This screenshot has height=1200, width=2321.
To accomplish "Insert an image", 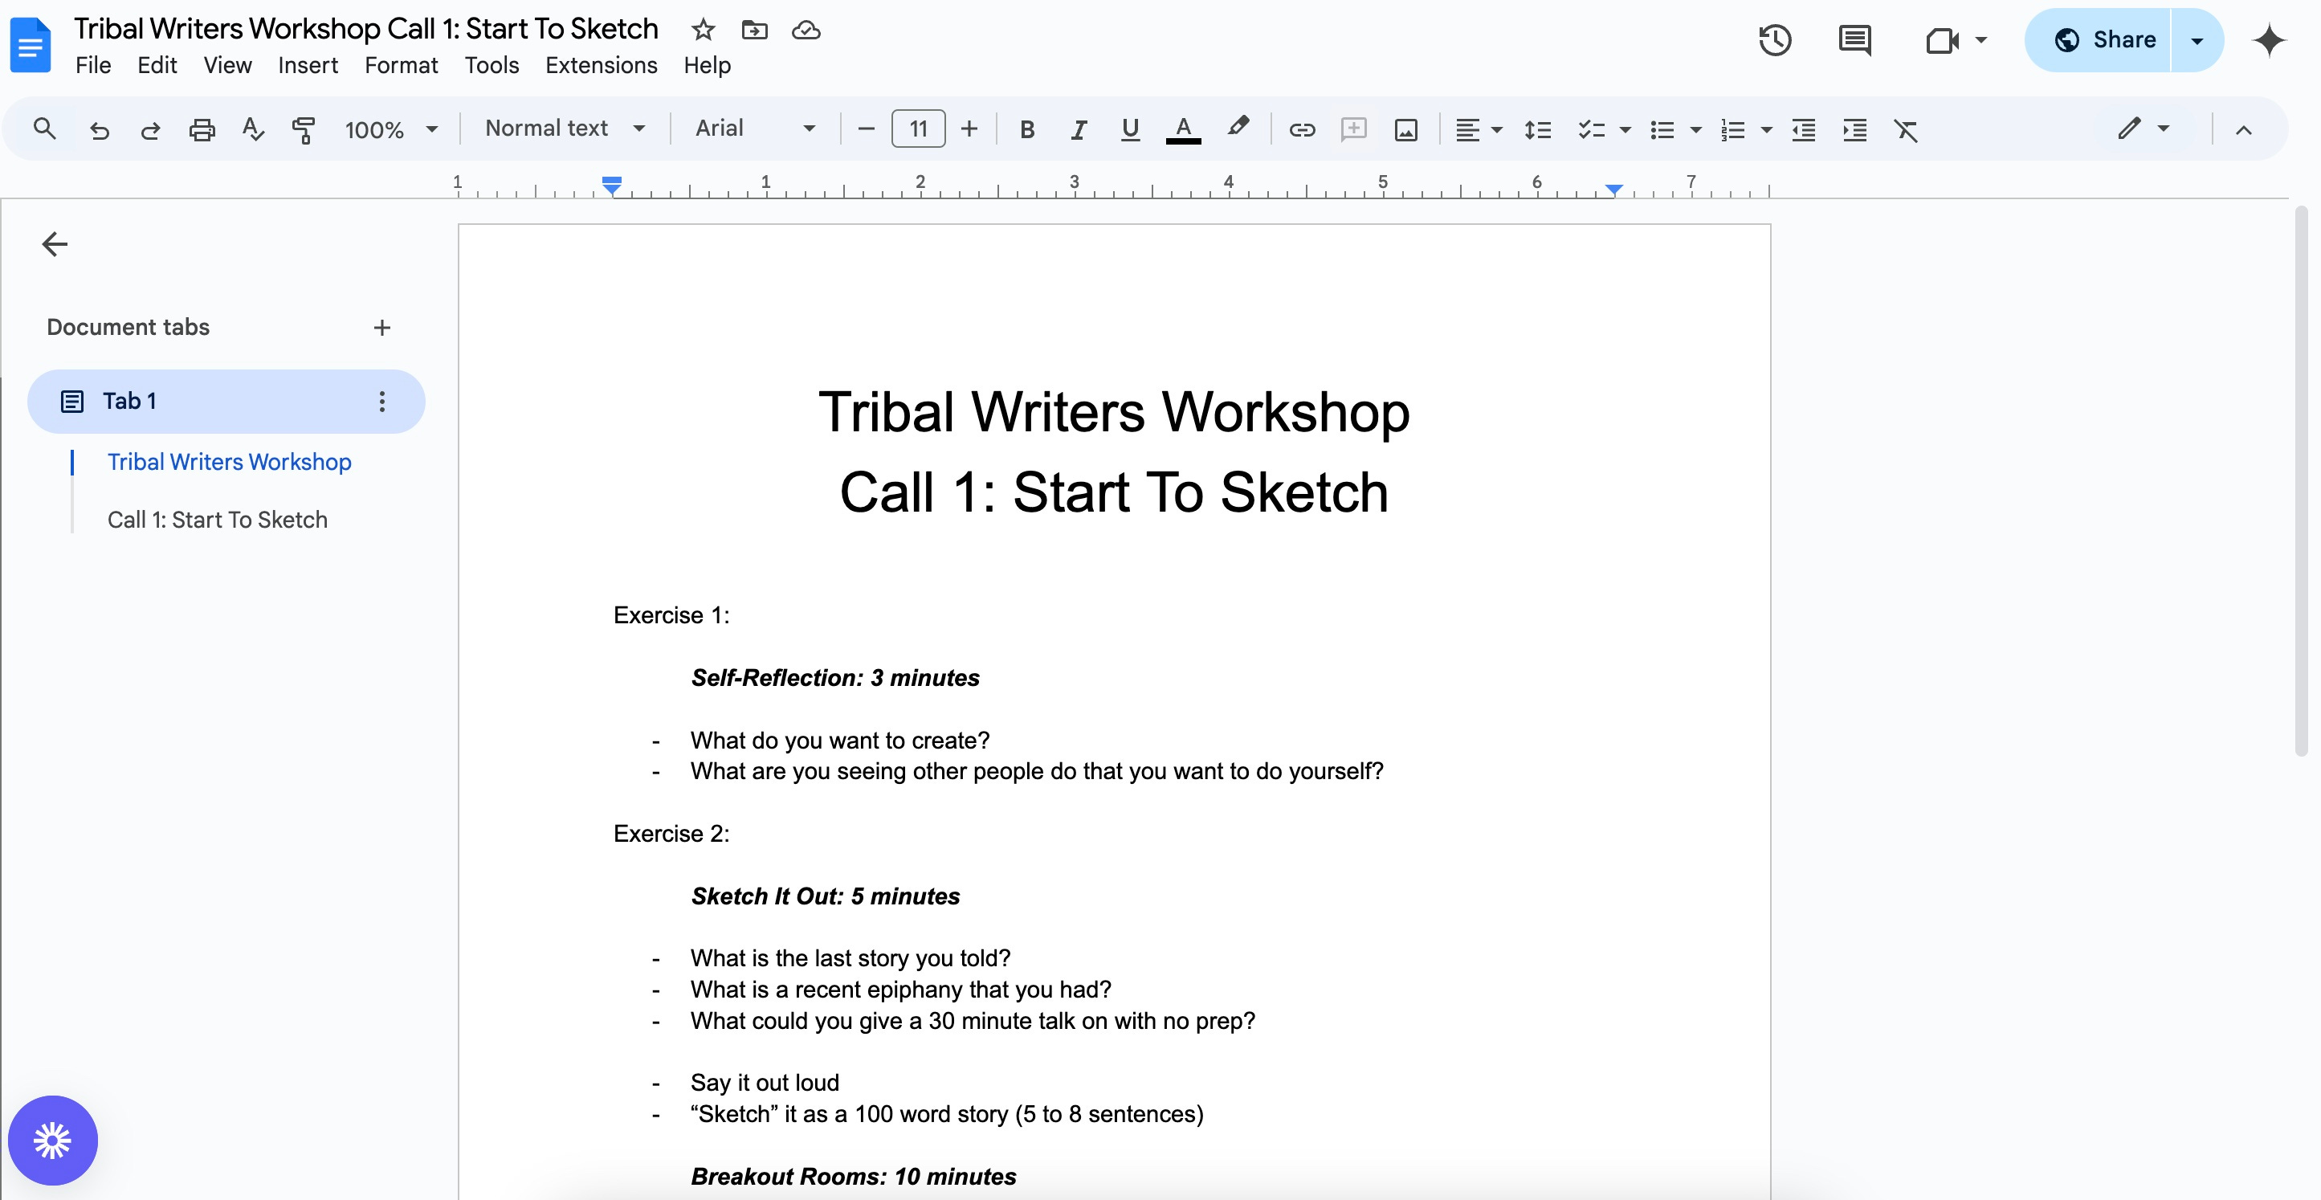I will click(x=1405, y=130).
